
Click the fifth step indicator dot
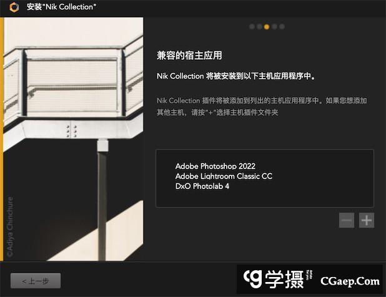coord(282,27)
